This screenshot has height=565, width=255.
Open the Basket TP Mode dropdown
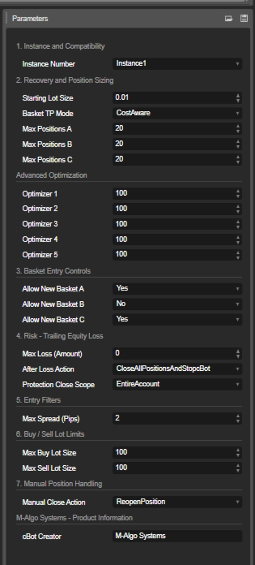tap(177, 113)
